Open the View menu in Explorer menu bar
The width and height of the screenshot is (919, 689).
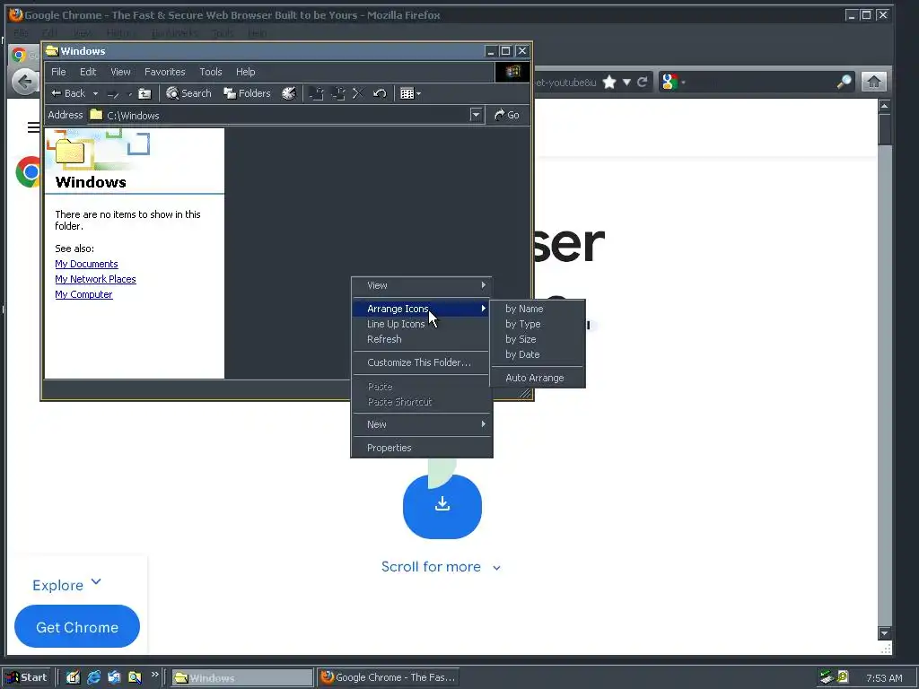coord(121,72)
